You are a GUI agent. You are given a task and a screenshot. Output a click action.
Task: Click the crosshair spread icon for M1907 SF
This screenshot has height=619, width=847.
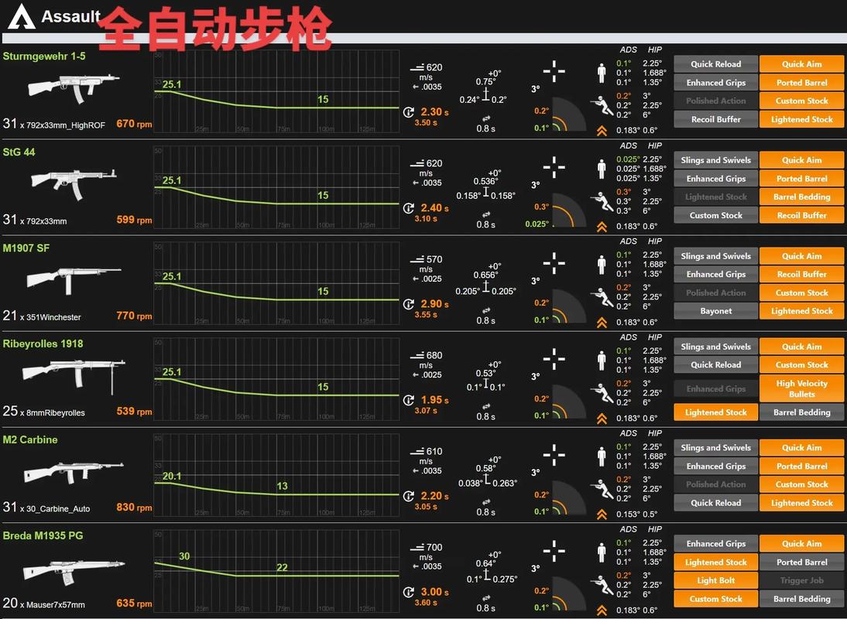[554, 263]
